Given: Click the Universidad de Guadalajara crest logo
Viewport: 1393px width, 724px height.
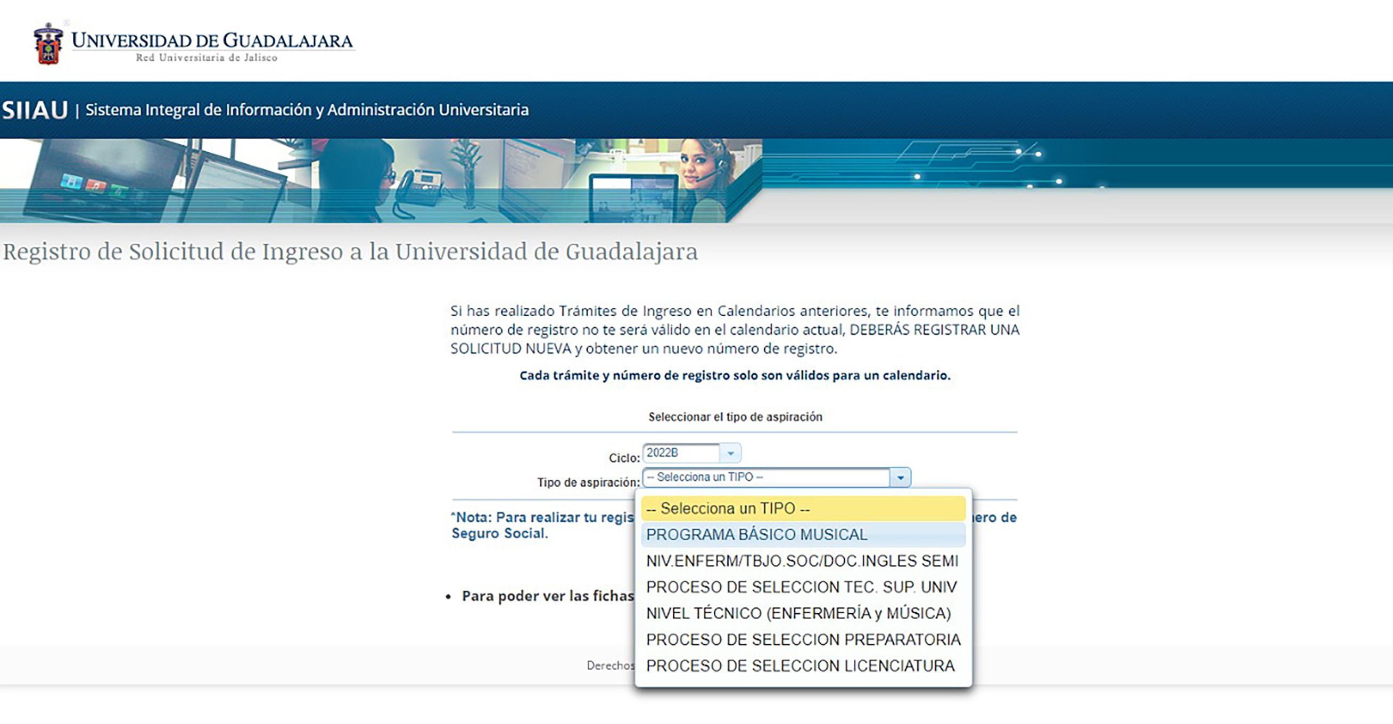Looking at the screenshot, I should click(48, 44).
